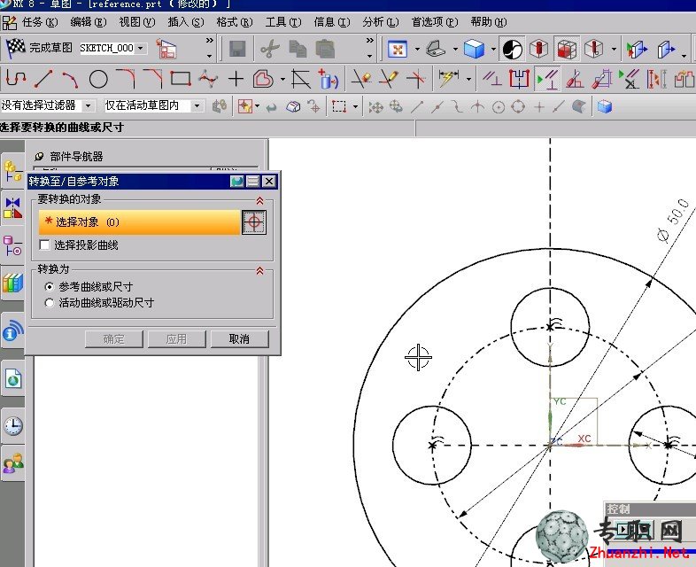Viewport: 696px width, 567px height.
Task: Click the 确定 button in dialog
Action: coord(113,338)
